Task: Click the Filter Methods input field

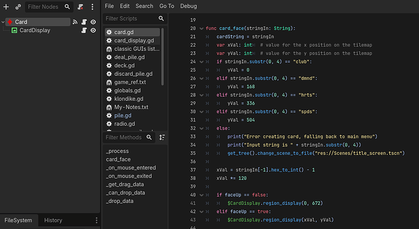Action: coord(129,137)
